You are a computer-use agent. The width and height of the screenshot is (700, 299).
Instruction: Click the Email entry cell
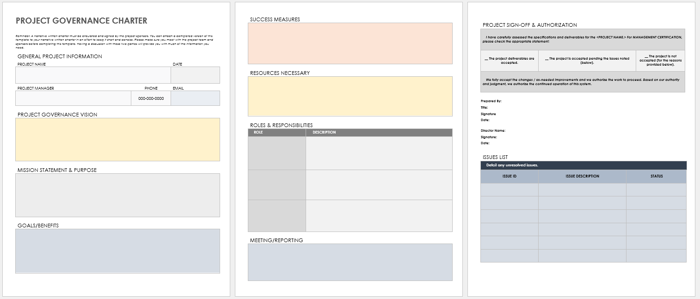coord(195,98)
